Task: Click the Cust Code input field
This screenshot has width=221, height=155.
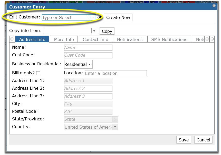Action: coord(88,55)
